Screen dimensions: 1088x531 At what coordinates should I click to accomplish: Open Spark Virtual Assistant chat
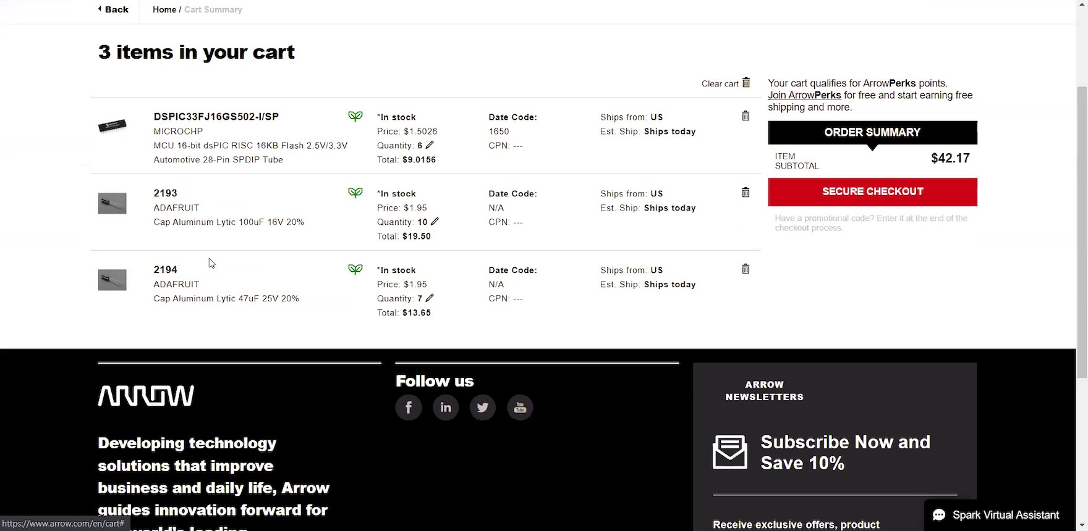tap(997, 515)
